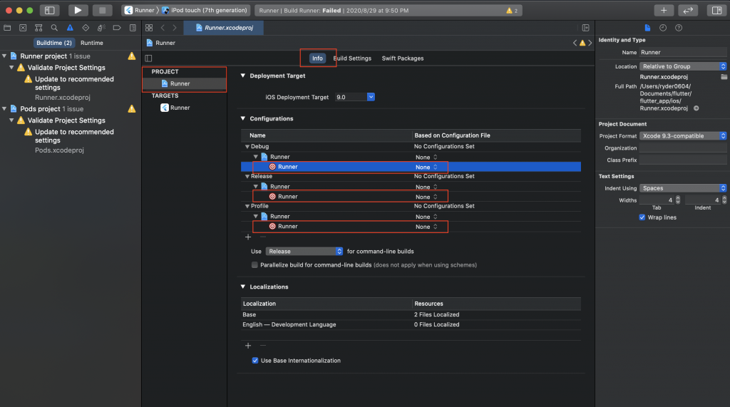Choose file location folder icon
Image resolution: width=730 pixels, height=407 pixels.
pyautogui.click(x=724, y=77)
